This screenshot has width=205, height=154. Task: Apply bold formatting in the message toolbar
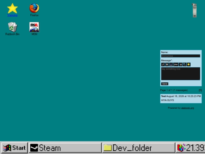(x=167, y=64)
